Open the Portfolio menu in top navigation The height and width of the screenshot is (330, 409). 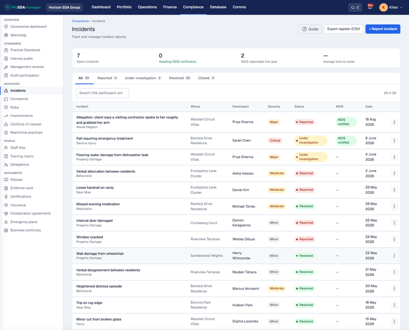pyautogui.click(x=124, y=7)
